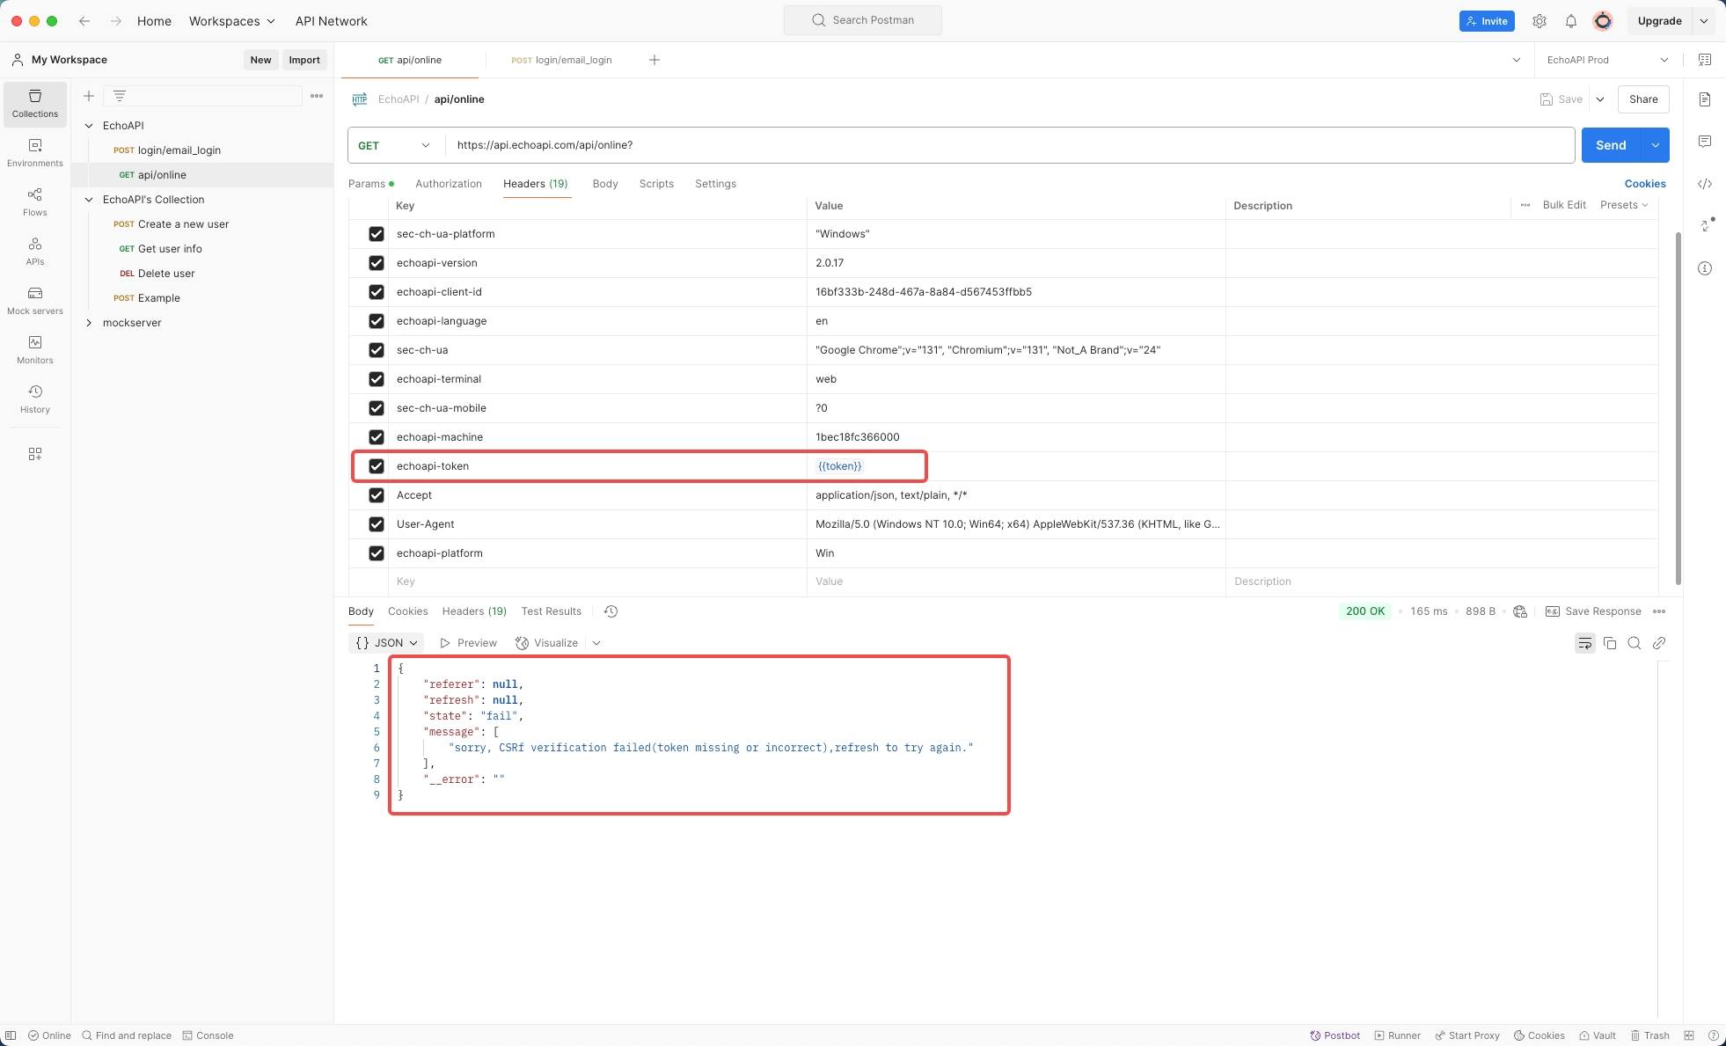Image resolution: width=1726 pixels, height=1046 pixels.
Task: Click the settings gear icon
Action: pos(1540,21)
